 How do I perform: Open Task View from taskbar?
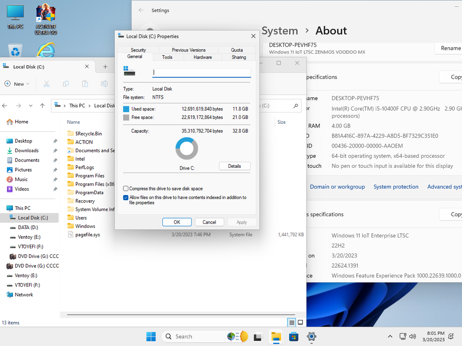pyautogui.click(x=258, y=336)
